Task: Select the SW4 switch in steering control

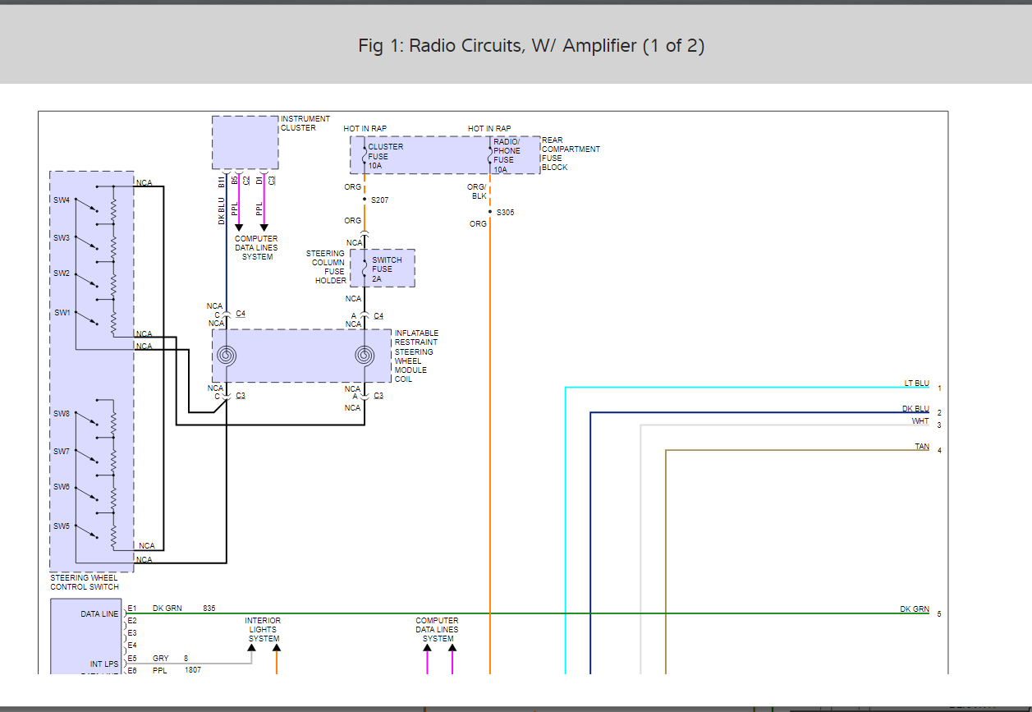Action: click(x=86, y=203)
